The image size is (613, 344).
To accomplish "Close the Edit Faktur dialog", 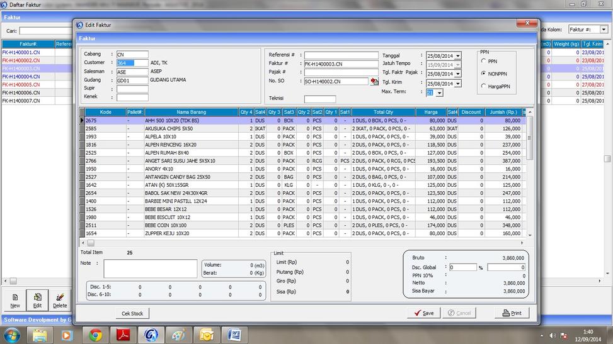I will [527, 23].
